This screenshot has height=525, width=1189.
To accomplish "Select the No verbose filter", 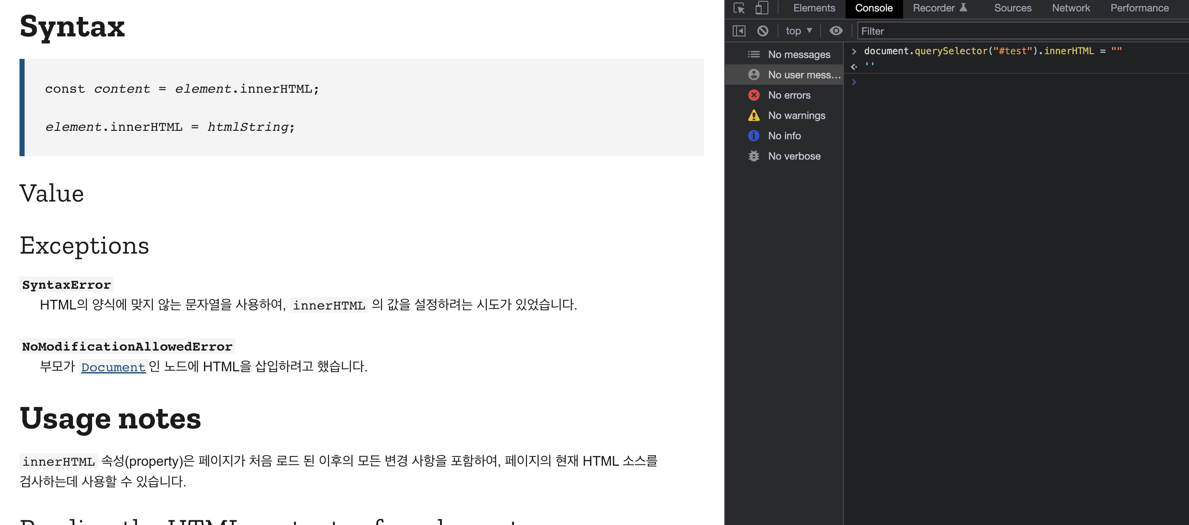I will tap(794, 156).
